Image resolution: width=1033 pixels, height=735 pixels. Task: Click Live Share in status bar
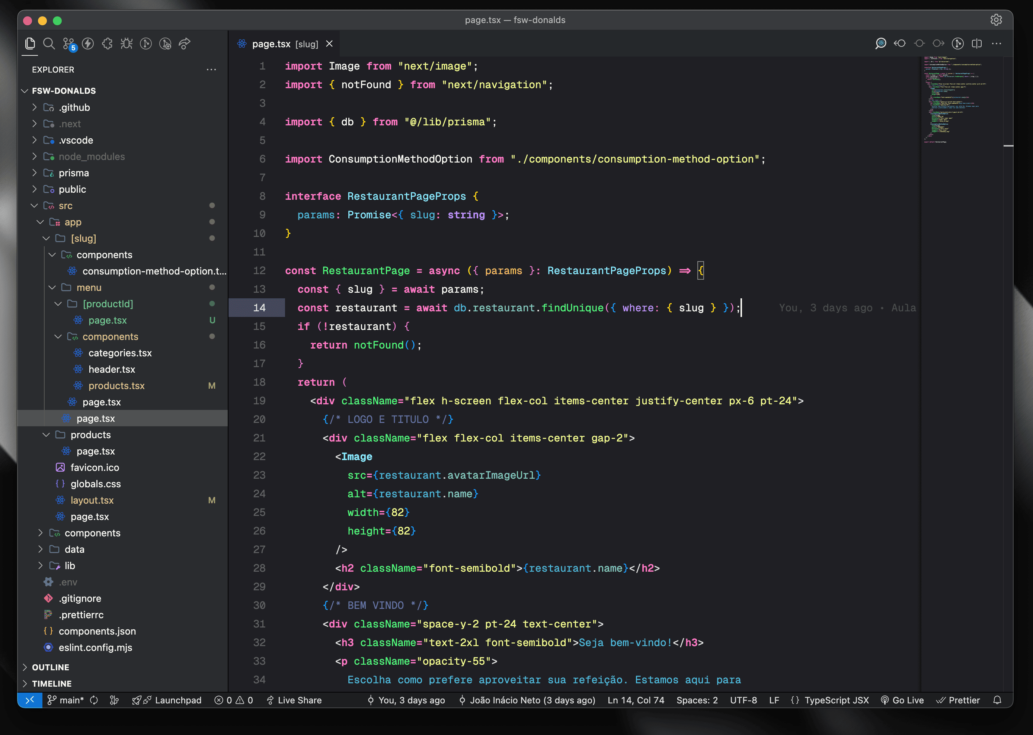point(294,700)
